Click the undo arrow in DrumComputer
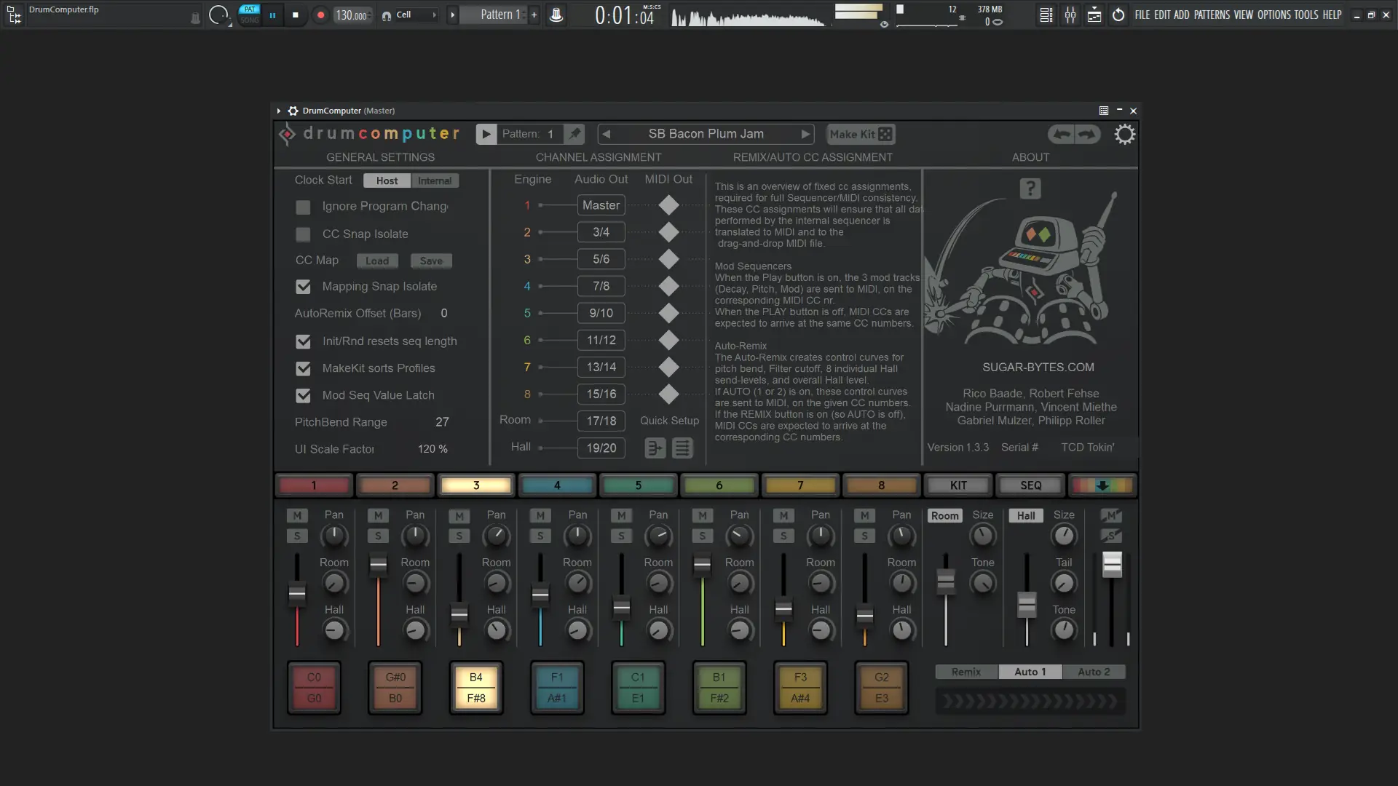The width and height of the screenshot is (1398, 786). [1062, 134]
